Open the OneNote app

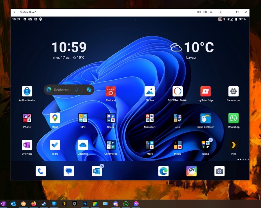[27, 145]
